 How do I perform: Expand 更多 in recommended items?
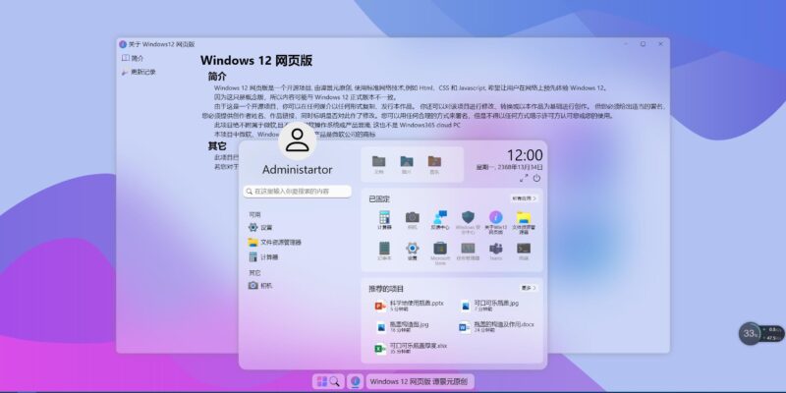(529, 288)
